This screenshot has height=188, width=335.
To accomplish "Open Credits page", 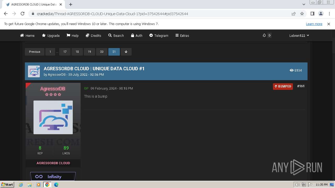I will pos(93,36).
